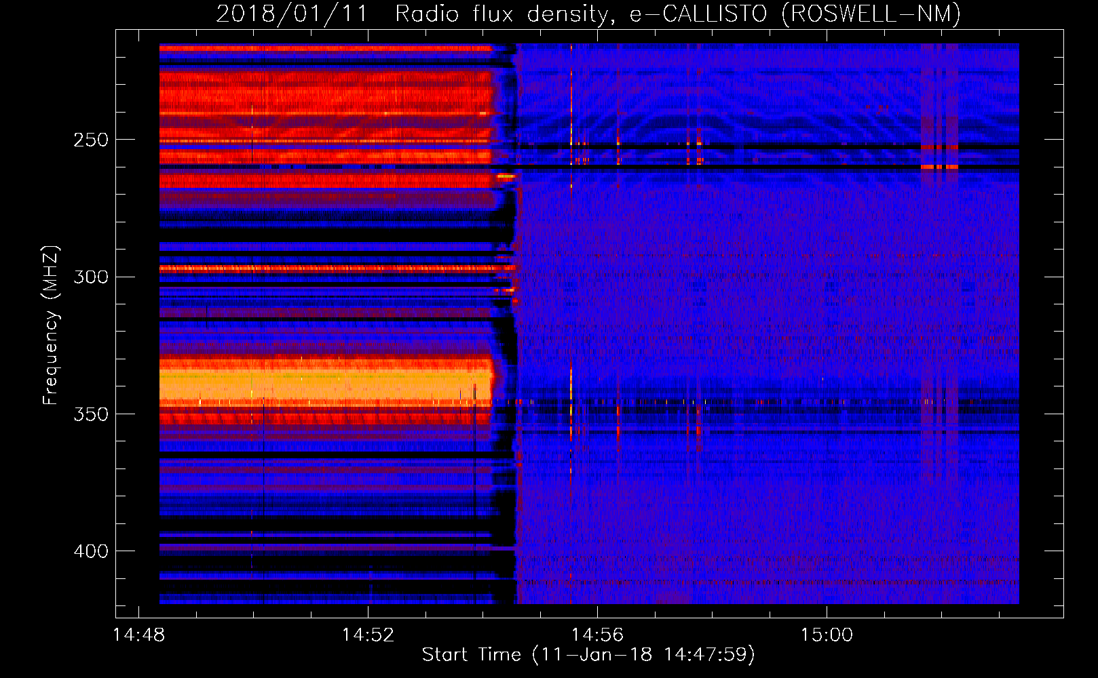Click the Start Time axis caption
Image resolution: width=1098 pixels, height=678 pixels.
(588, 655)
